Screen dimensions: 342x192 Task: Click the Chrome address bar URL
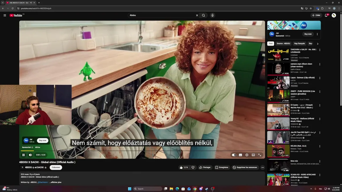(36, 8)
